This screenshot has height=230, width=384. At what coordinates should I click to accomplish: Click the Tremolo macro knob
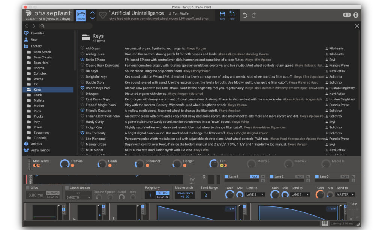point(65,164)
